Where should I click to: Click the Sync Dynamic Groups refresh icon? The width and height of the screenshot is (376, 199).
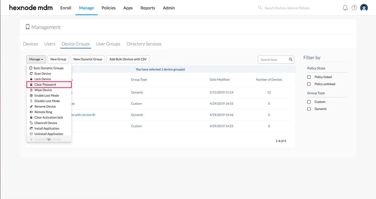click(x=31, y=68)
